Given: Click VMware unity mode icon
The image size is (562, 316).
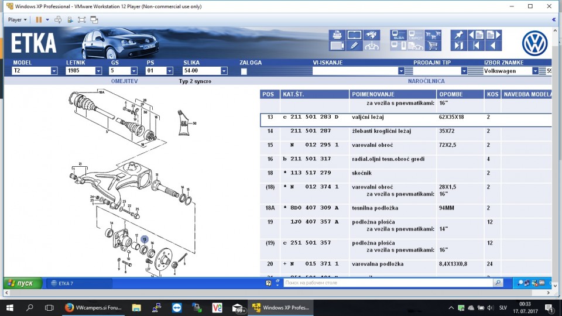Looking at the screenshot, I should [x=94, y=20].
